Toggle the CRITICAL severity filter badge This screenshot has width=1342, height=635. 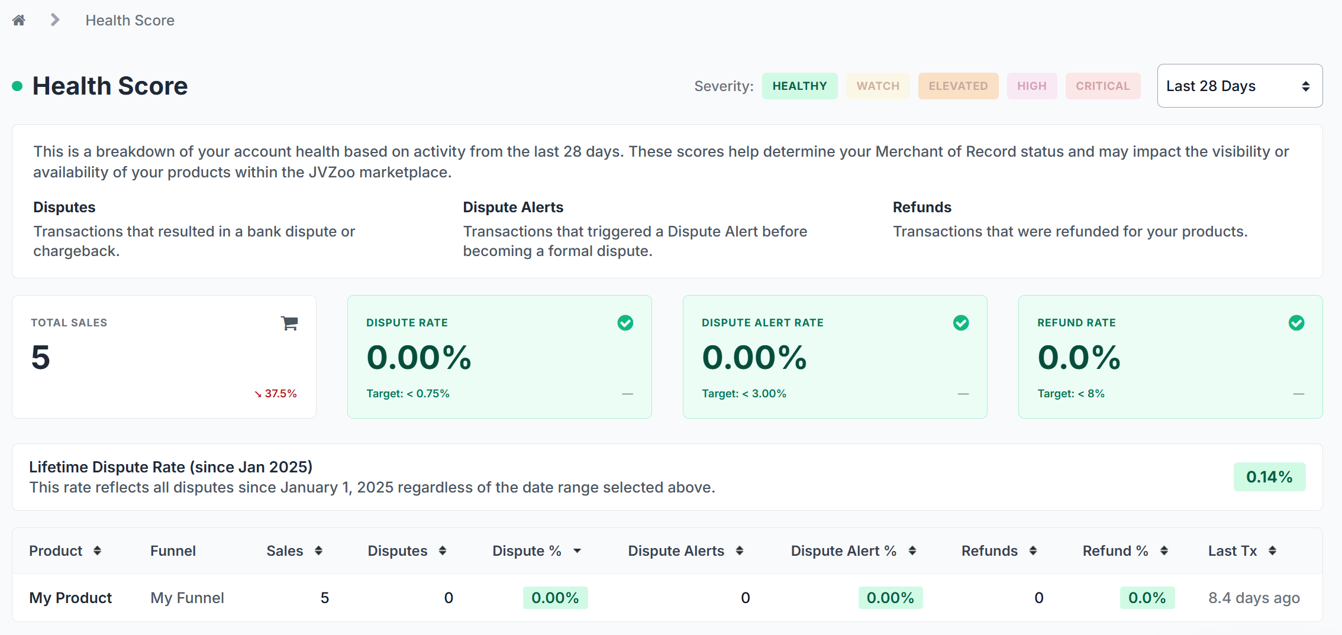tap(1103, 86)
